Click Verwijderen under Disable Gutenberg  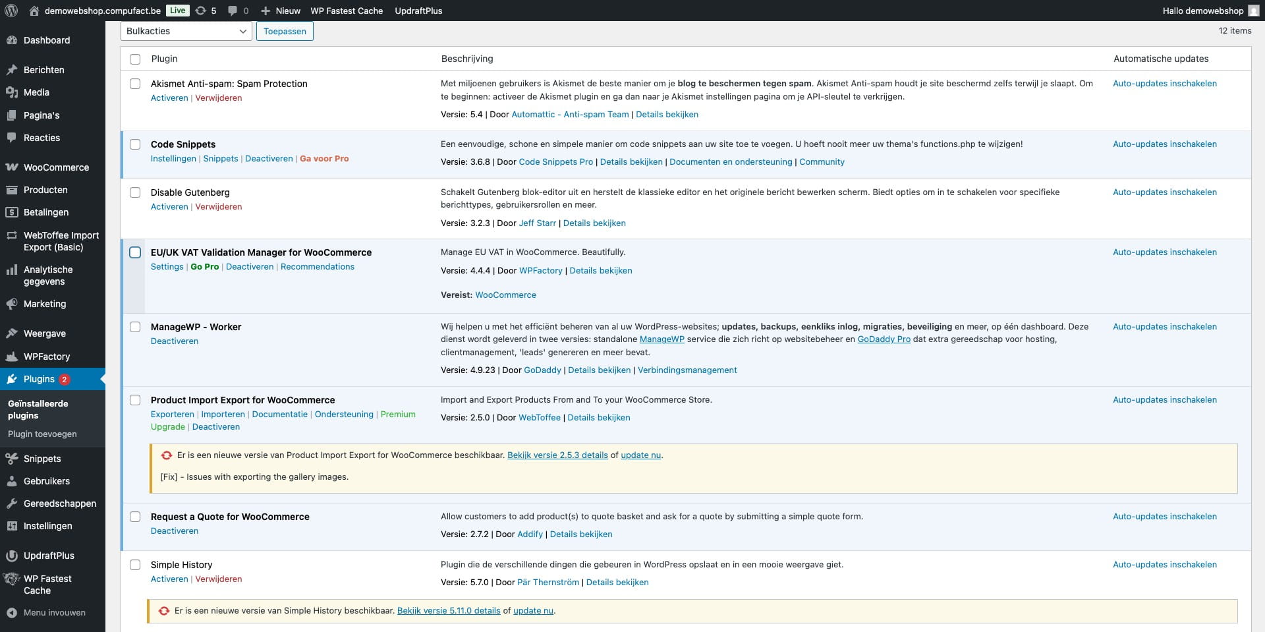[x=219, y=206]
